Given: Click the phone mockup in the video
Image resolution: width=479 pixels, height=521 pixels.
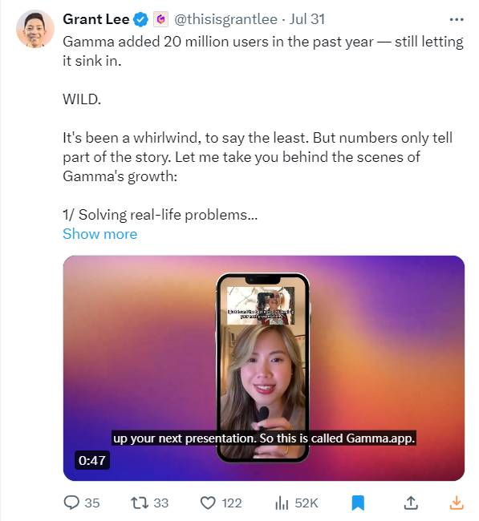Looking at the screenshot, I should pyautogui.click(x=263, y=368).
